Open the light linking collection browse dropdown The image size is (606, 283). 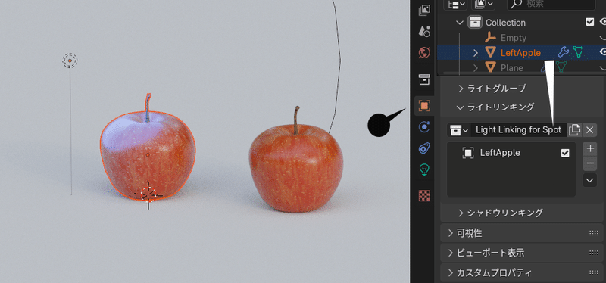[x=458, y=129]
